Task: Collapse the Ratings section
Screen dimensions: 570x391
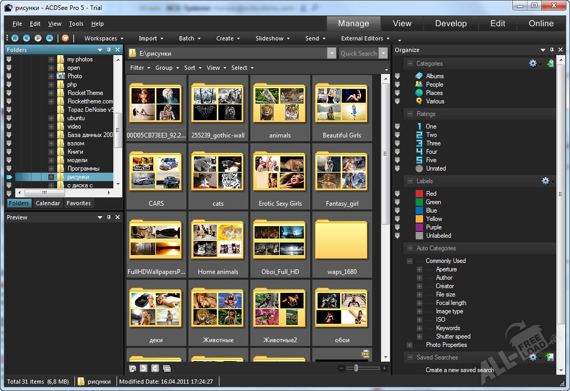Action: click(410, 114)
